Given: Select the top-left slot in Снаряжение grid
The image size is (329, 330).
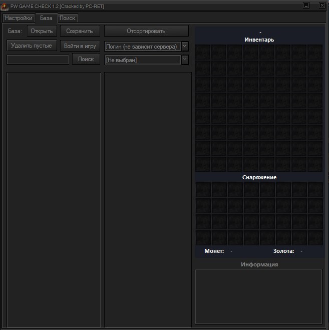Looking at the screenshot, I should [203, 189].
